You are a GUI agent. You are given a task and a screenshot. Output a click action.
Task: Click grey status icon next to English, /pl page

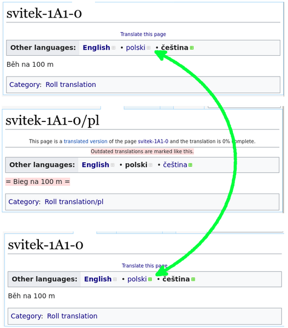pos(113,165)
